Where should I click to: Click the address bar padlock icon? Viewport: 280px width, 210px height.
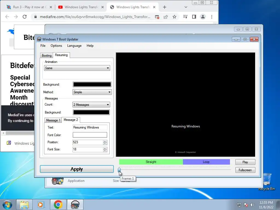(36, 17)
